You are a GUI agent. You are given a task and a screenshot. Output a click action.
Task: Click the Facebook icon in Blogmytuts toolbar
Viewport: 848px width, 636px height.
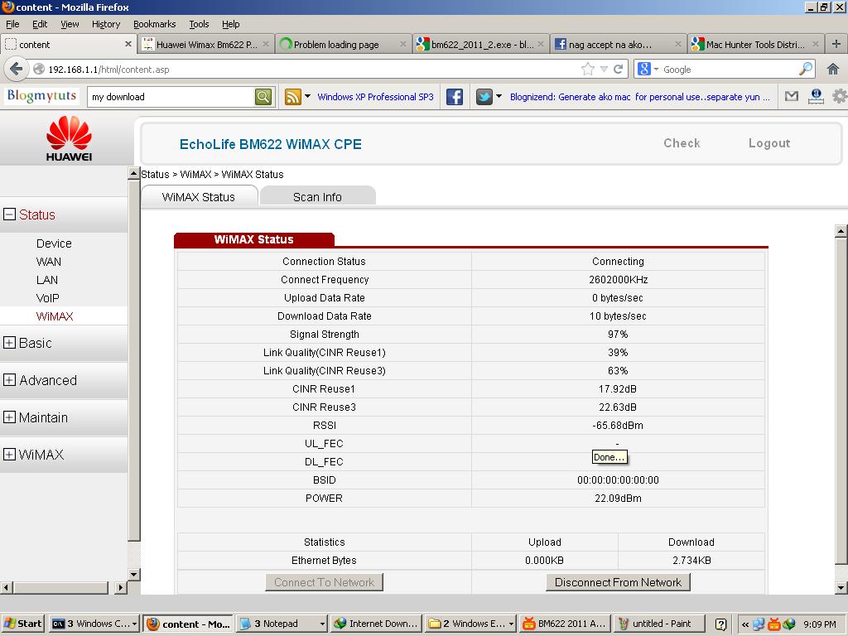pos(455,97)
